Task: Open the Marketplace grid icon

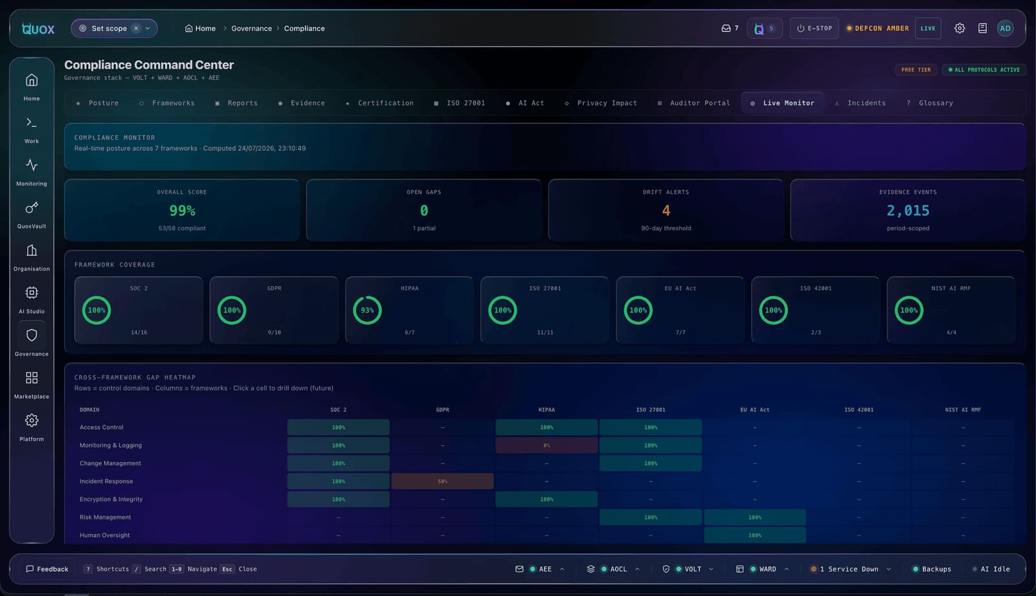Action: tap(31, 378)
